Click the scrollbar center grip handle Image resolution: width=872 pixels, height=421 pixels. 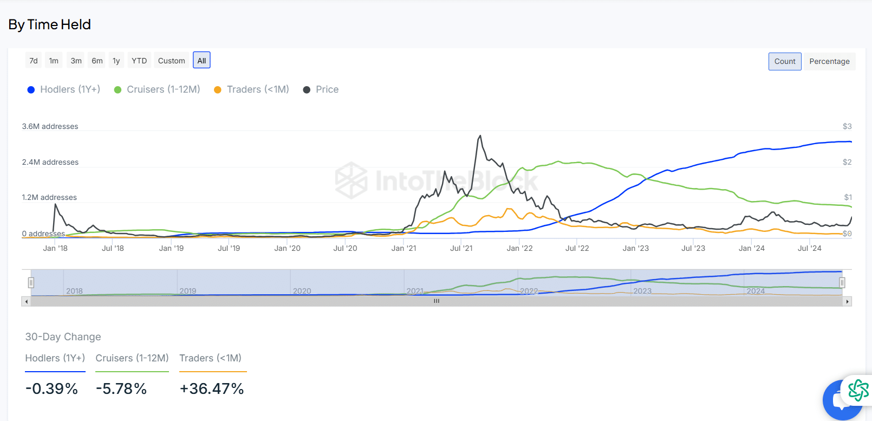pos(437,301)
